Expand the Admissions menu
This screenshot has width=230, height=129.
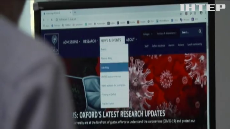(x=72, y=42)
